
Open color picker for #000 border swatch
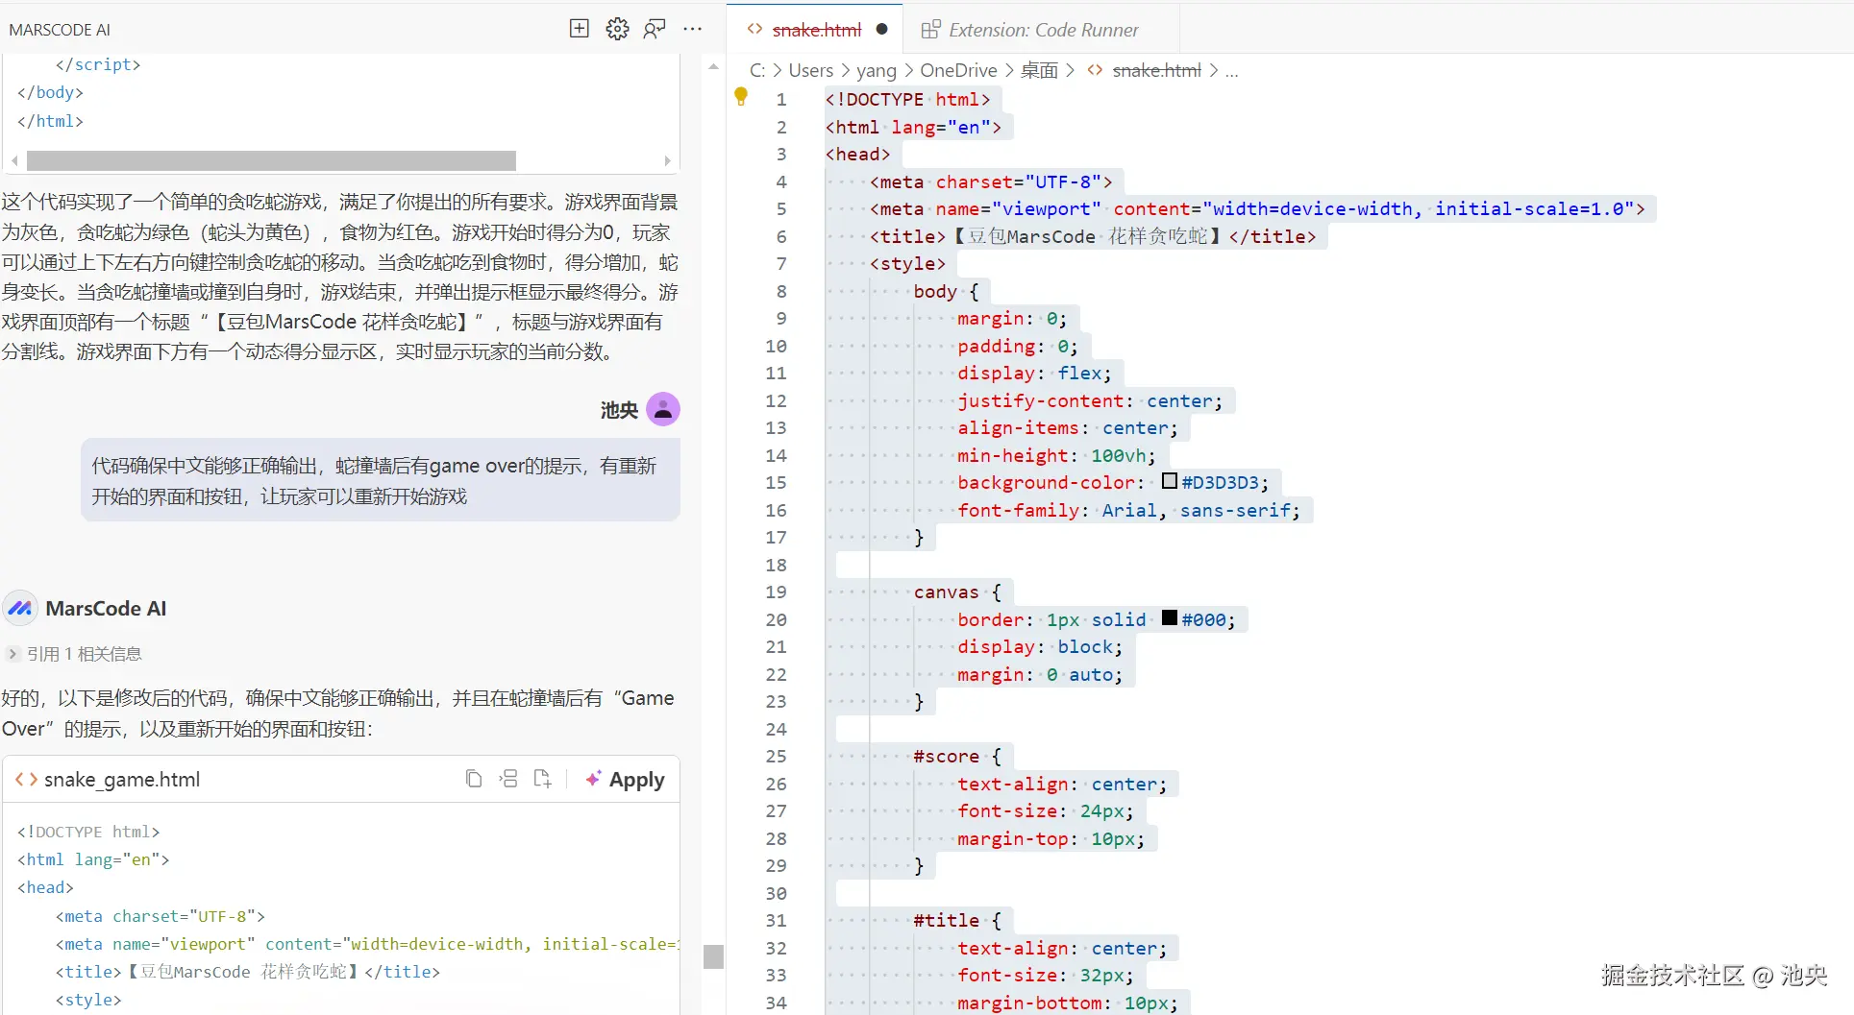(1170, 618)
